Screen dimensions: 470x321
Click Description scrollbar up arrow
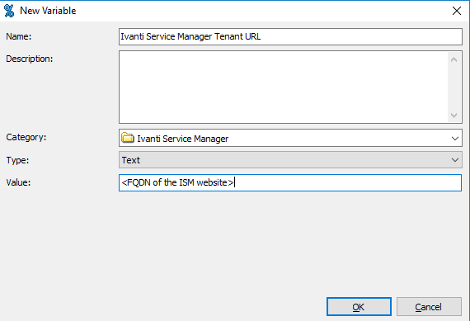454,59
